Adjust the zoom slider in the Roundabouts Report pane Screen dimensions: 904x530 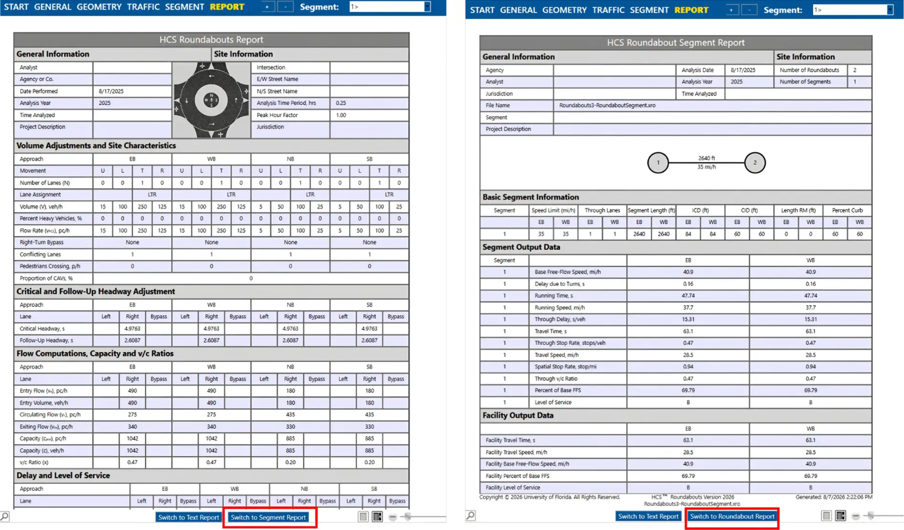point(408,517)
